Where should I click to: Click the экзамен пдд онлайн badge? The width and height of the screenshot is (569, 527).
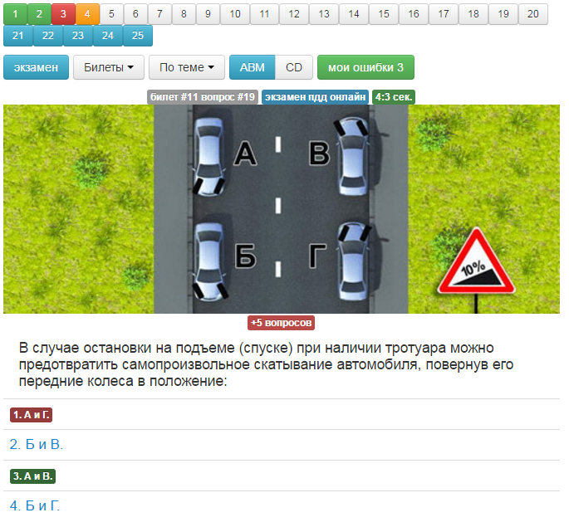315,97
